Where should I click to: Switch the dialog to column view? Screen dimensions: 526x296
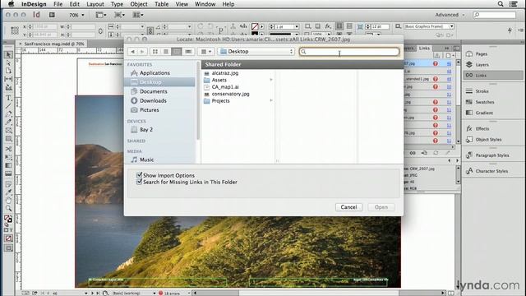click(177, 51)
